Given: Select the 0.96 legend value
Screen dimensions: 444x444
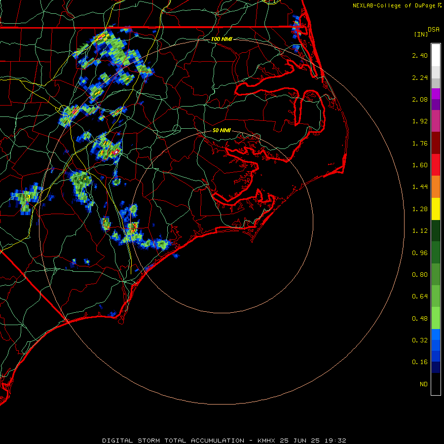Looking at the screenshot, I should tap(420, 253).
